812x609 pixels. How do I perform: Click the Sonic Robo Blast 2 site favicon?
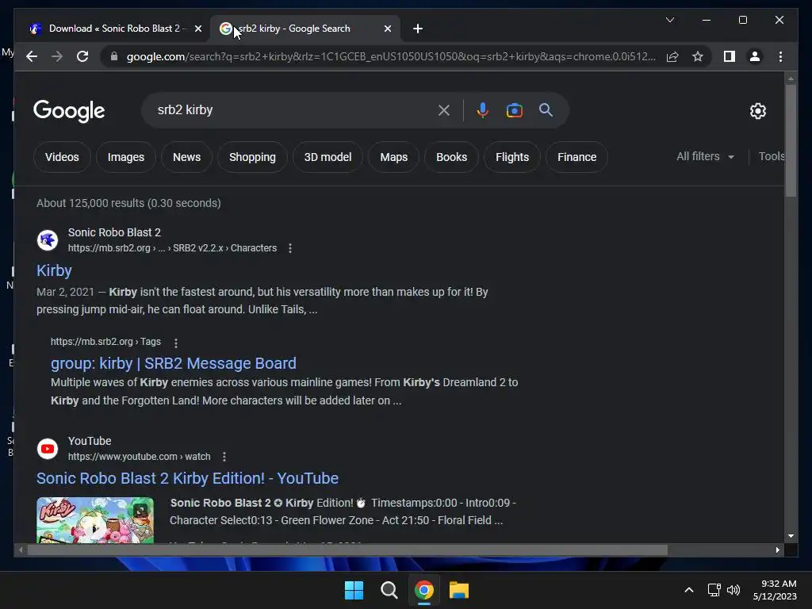tap(48, 240)
